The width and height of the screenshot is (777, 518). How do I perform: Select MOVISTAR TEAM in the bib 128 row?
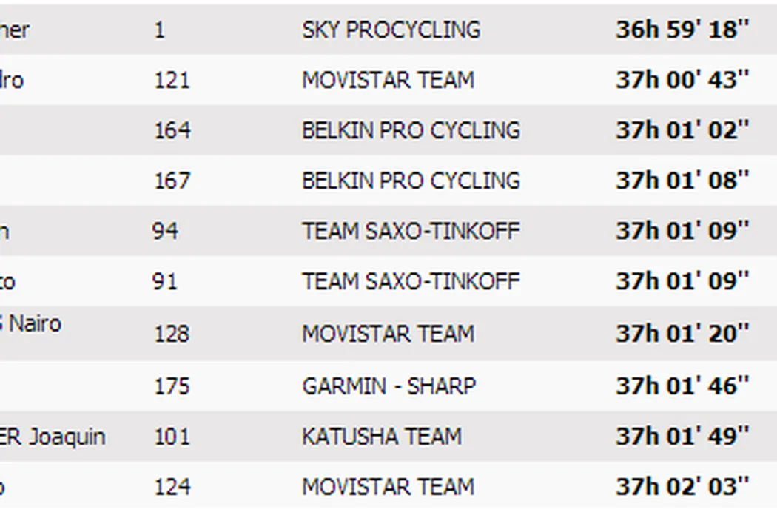coord(388,334)
